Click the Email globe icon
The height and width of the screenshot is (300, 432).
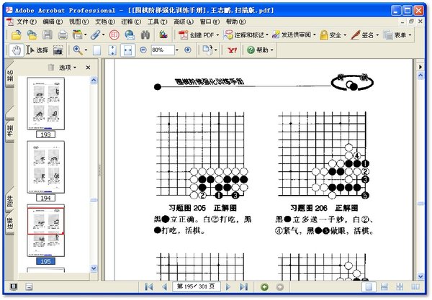[x=130, y=35]
